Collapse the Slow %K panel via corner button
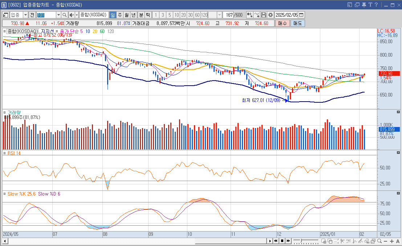 point(398,193)
